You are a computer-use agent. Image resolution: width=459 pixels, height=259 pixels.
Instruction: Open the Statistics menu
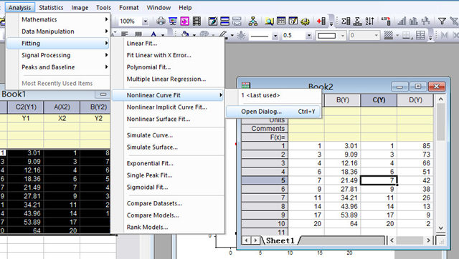(51, 8)
